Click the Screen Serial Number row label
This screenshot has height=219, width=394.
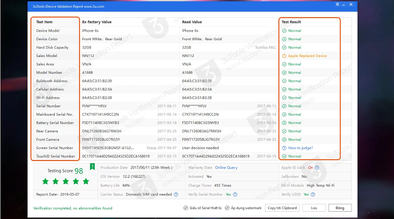pos(55,148)
